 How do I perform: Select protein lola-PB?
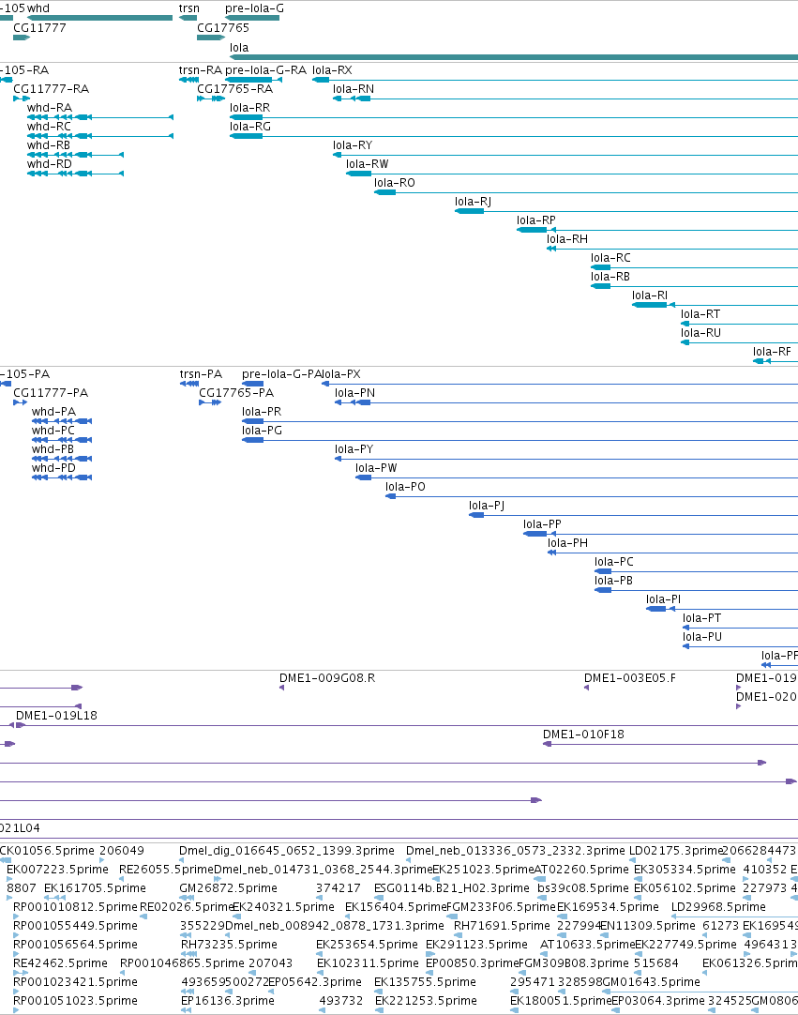coord(697,590)
